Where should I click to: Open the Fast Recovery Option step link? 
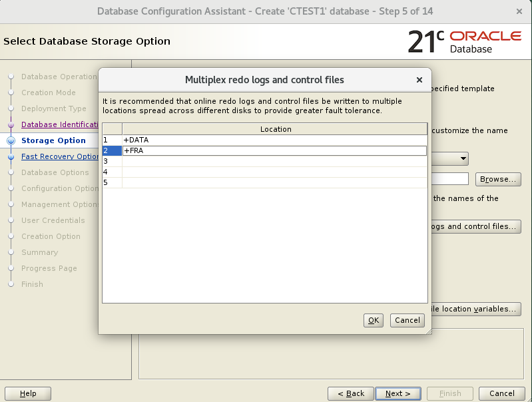pyautogui.click(x=60, y=156)
